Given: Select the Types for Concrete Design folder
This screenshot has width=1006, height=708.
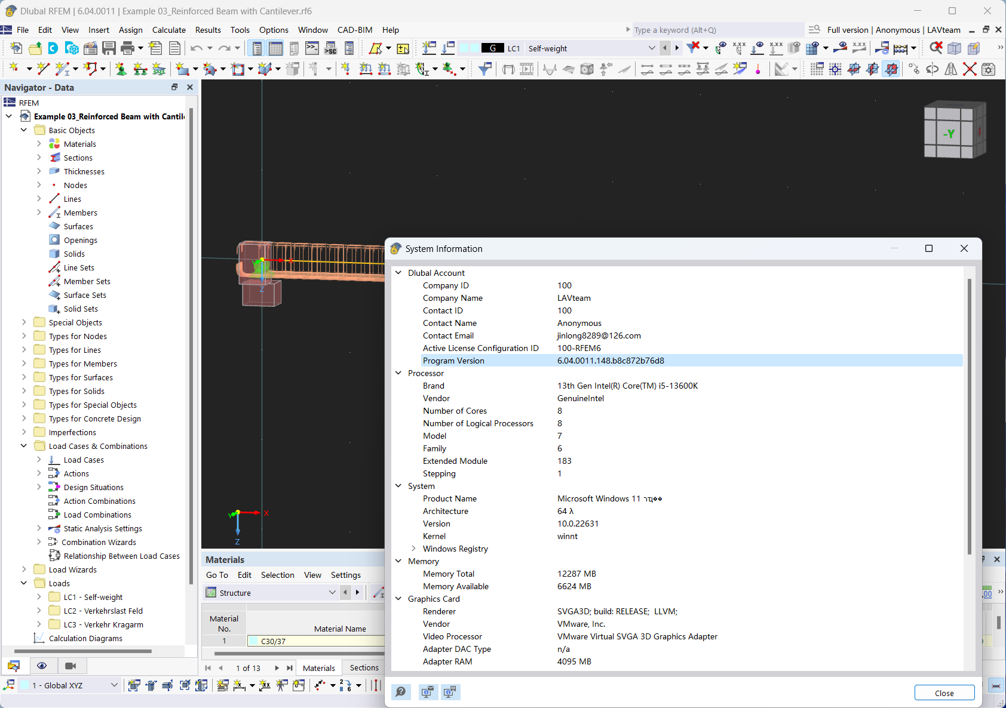Looking at the screenshot, I should tap(95, 418).
